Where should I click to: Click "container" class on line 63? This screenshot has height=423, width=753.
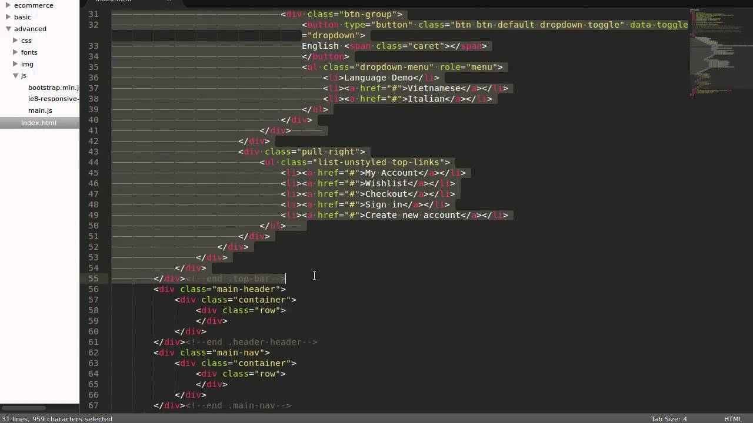(x=262, y=363)
